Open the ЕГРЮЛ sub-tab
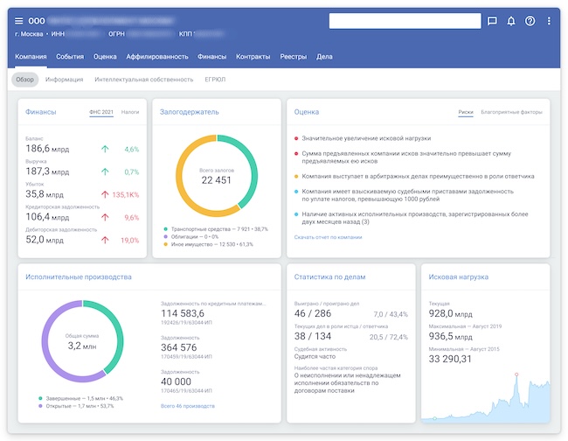This screenshot has width=568, height=441. coord(216,80)
